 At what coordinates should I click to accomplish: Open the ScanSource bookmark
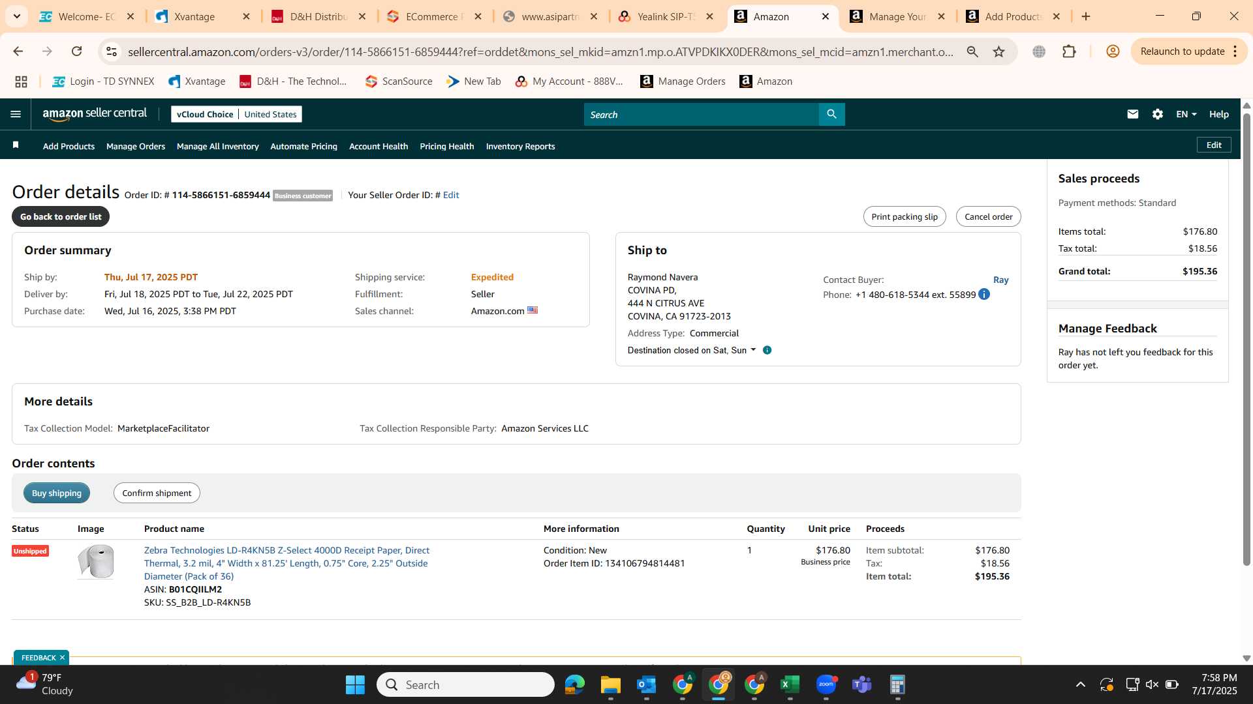click(x=399, y=81)
